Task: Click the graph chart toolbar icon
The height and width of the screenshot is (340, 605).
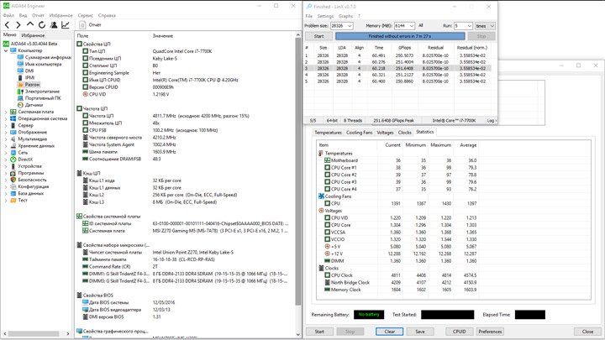Action: 66,25
